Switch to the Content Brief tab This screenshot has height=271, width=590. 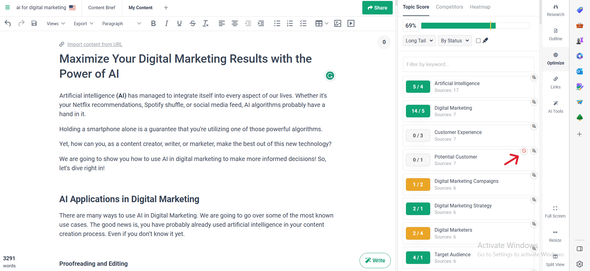pos(102,8)
